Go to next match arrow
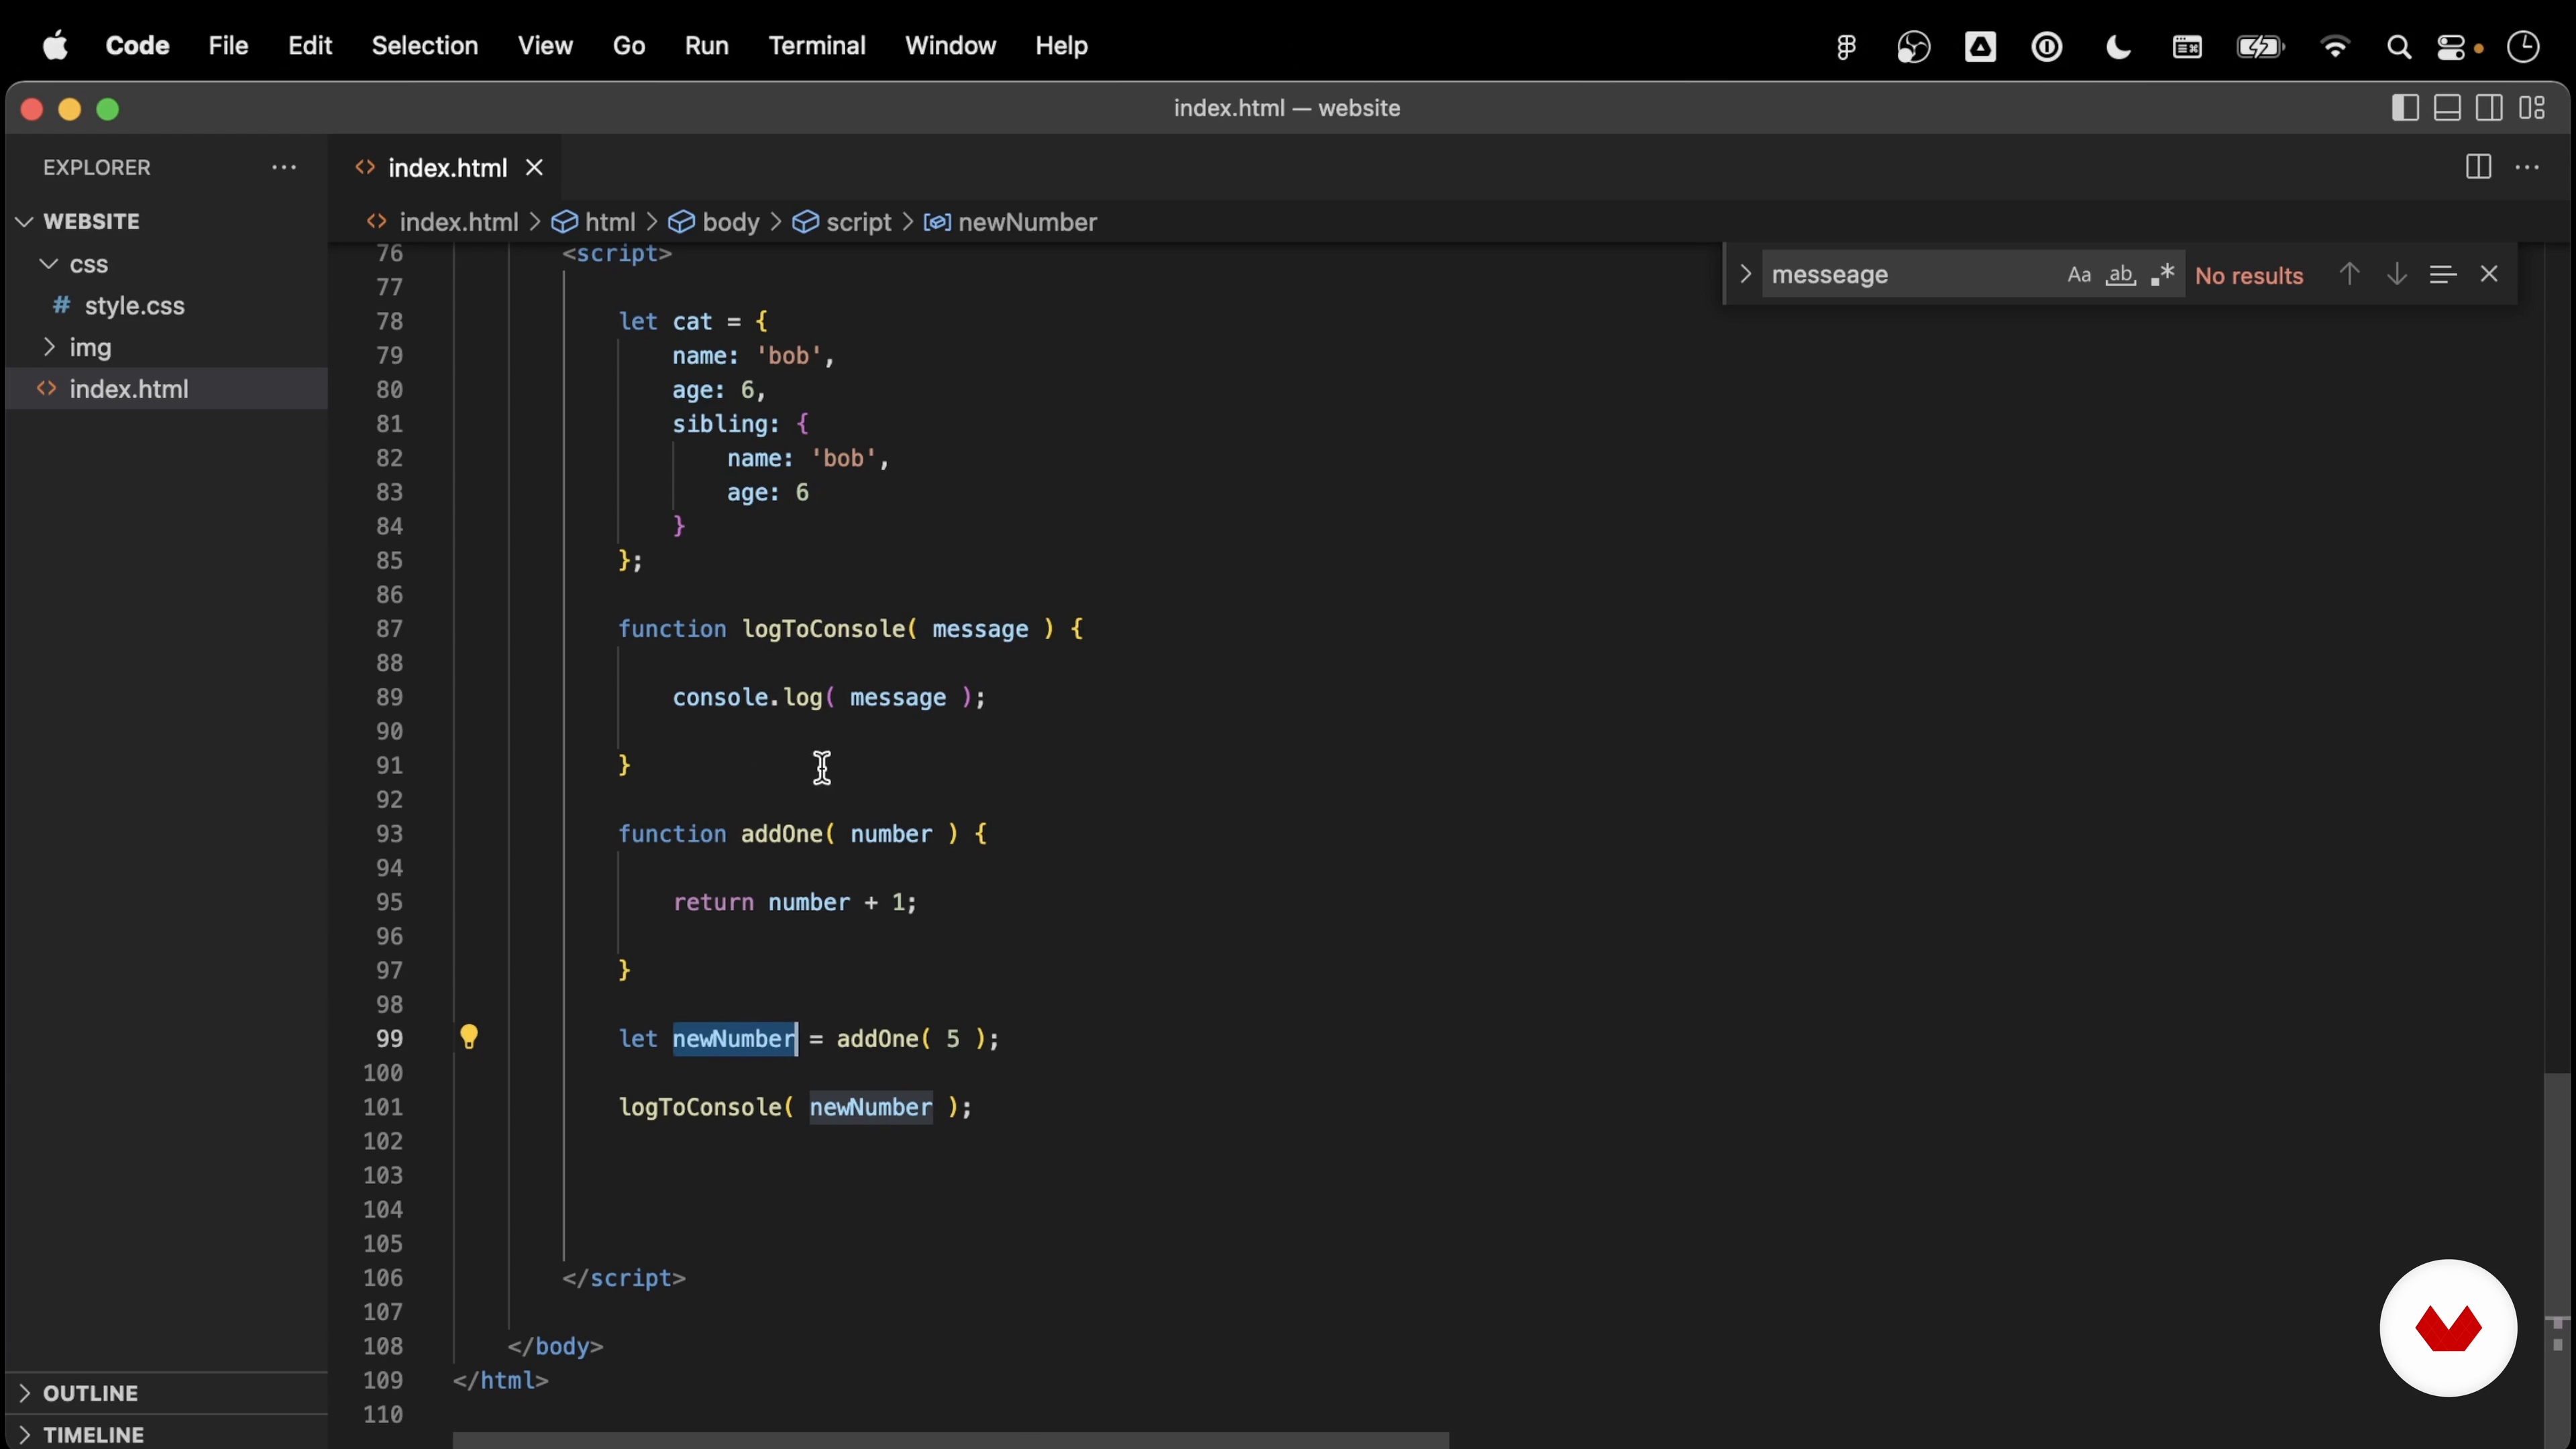Image resolution: width=2576 pixels, height=1449 pixels. click(2396, 274)
